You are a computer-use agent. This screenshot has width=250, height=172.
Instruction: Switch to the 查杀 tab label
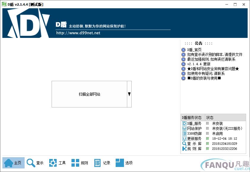tap(40, 163)
